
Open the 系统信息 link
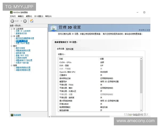pos(17,115)
